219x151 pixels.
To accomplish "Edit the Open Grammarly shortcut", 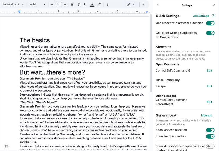I will coord(209,71).
